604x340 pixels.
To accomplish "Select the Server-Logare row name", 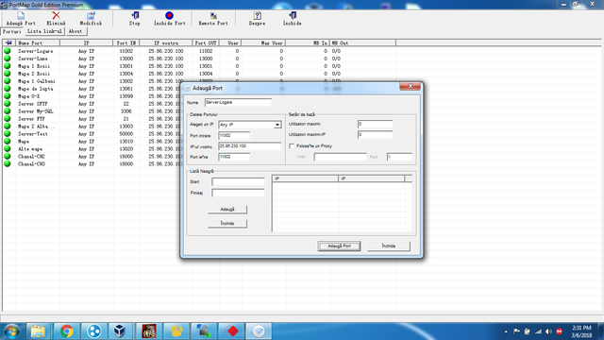I will [36, 51].
